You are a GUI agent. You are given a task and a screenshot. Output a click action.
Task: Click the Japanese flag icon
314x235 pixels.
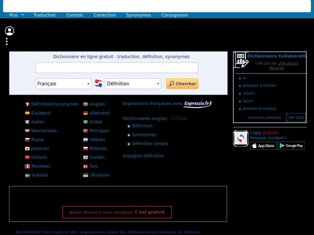[27, 148]
